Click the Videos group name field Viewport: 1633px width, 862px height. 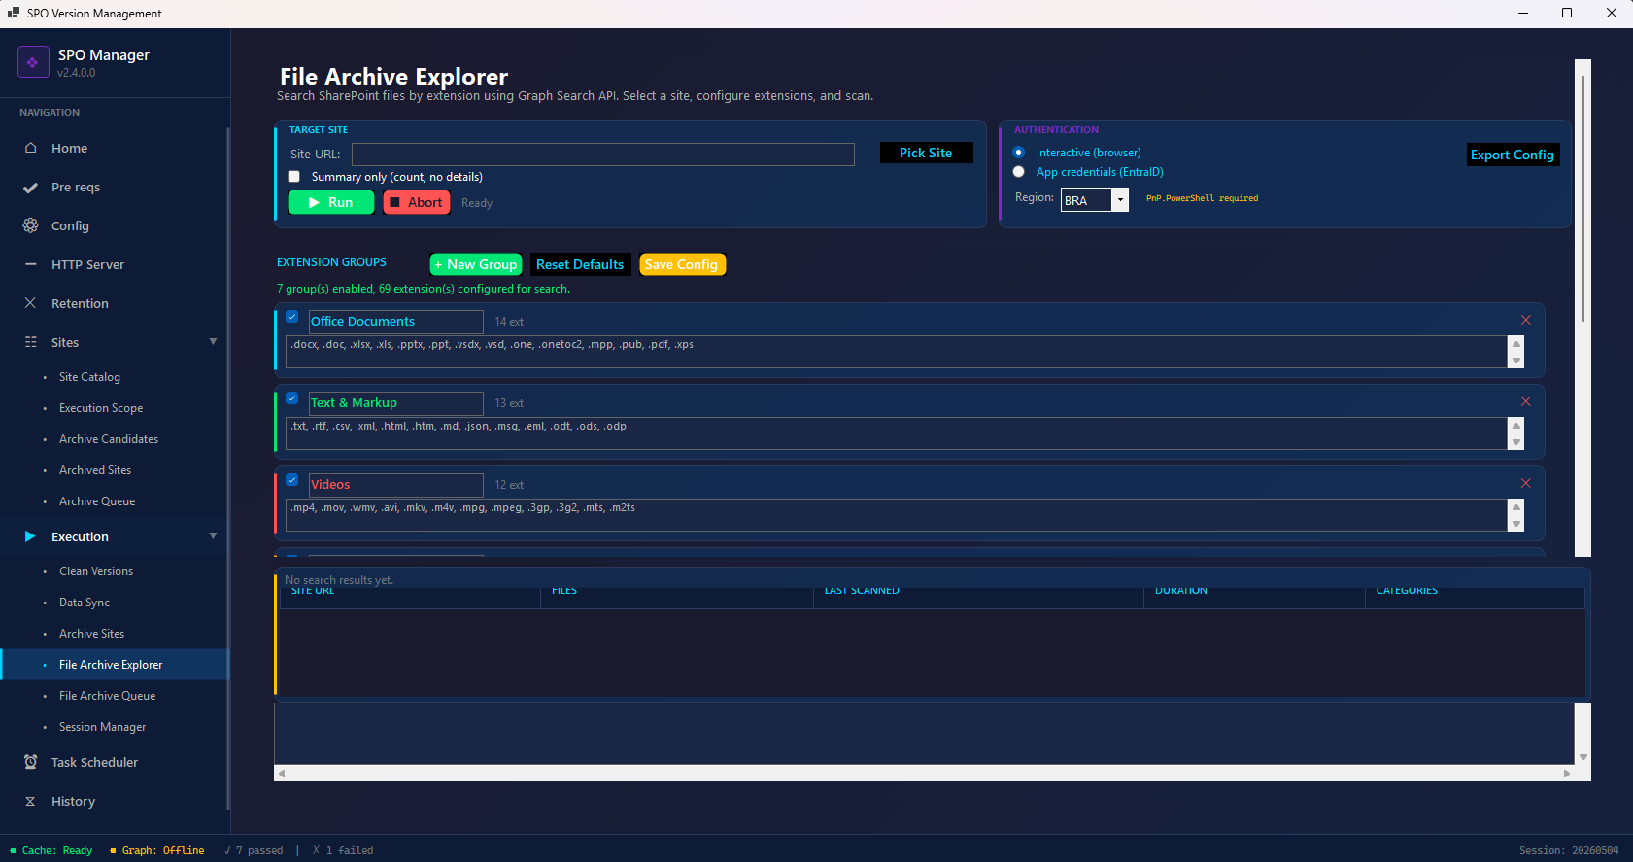395,485
